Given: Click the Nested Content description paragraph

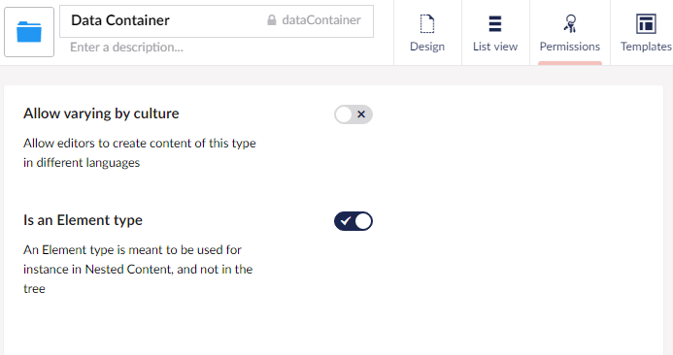Looking at the screenshot, I should pos(138,270).
